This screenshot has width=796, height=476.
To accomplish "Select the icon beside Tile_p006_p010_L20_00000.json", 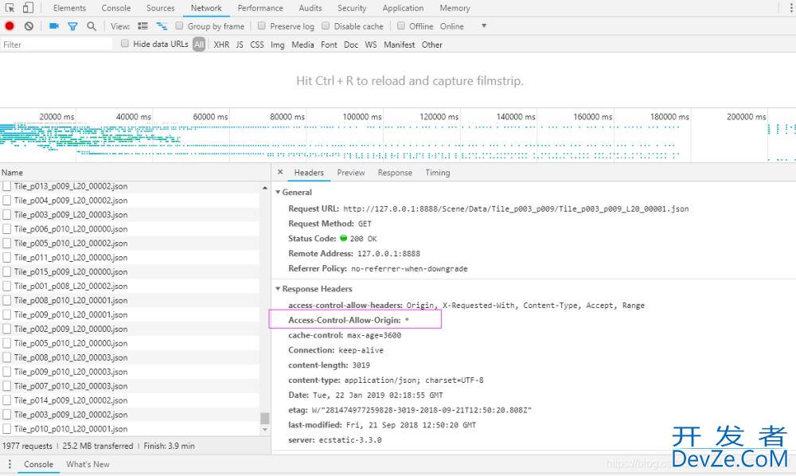I will tap(6, 229).
